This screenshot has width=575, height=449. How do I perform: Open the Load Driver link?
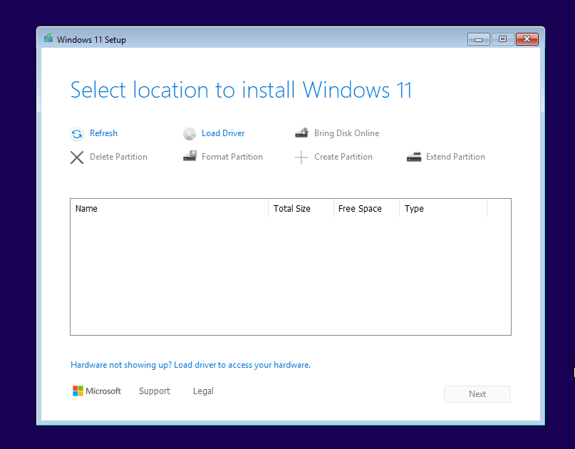pyautogui.click(x=223, y=133)
